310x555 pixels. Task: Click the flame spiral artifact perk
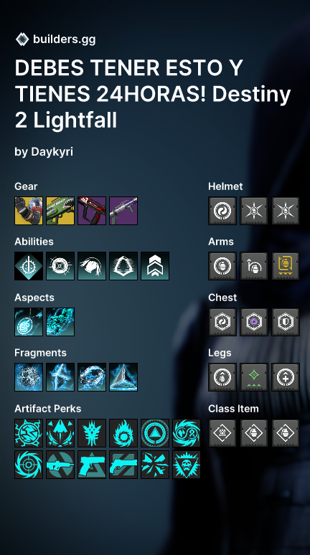[123, 433]
